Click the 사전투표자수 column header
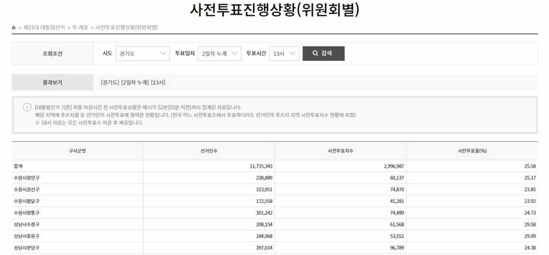The width and height of the screenshot is (549, 255). [x=341, y=151]
